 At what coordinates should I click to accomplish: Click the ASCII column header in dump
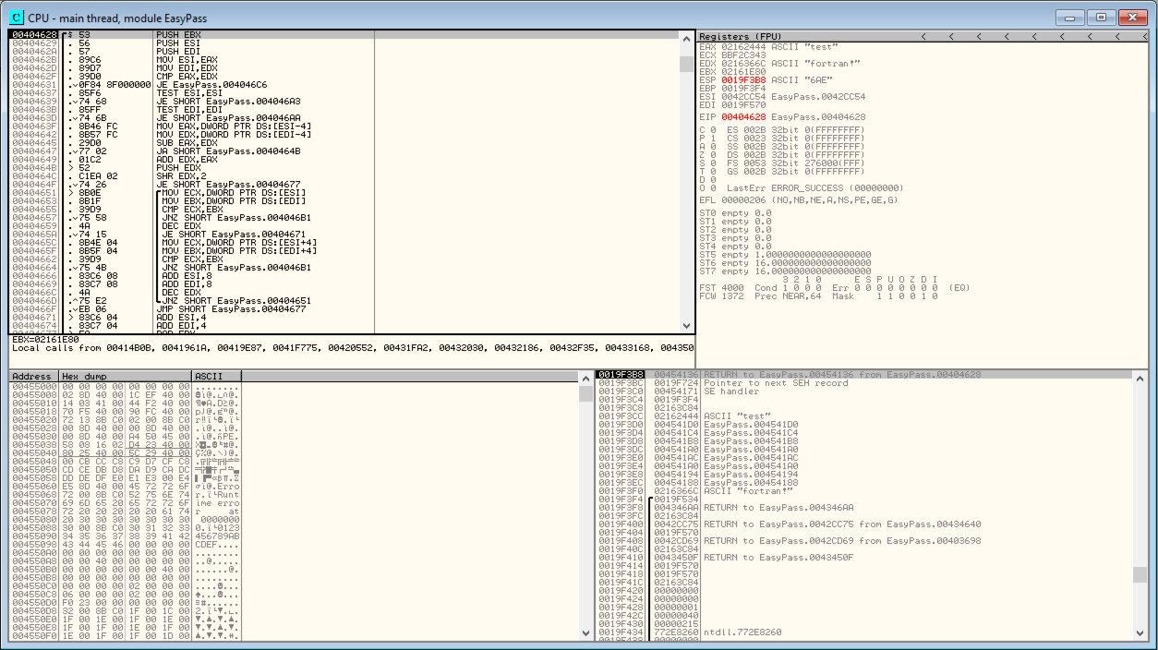[216, 377]
